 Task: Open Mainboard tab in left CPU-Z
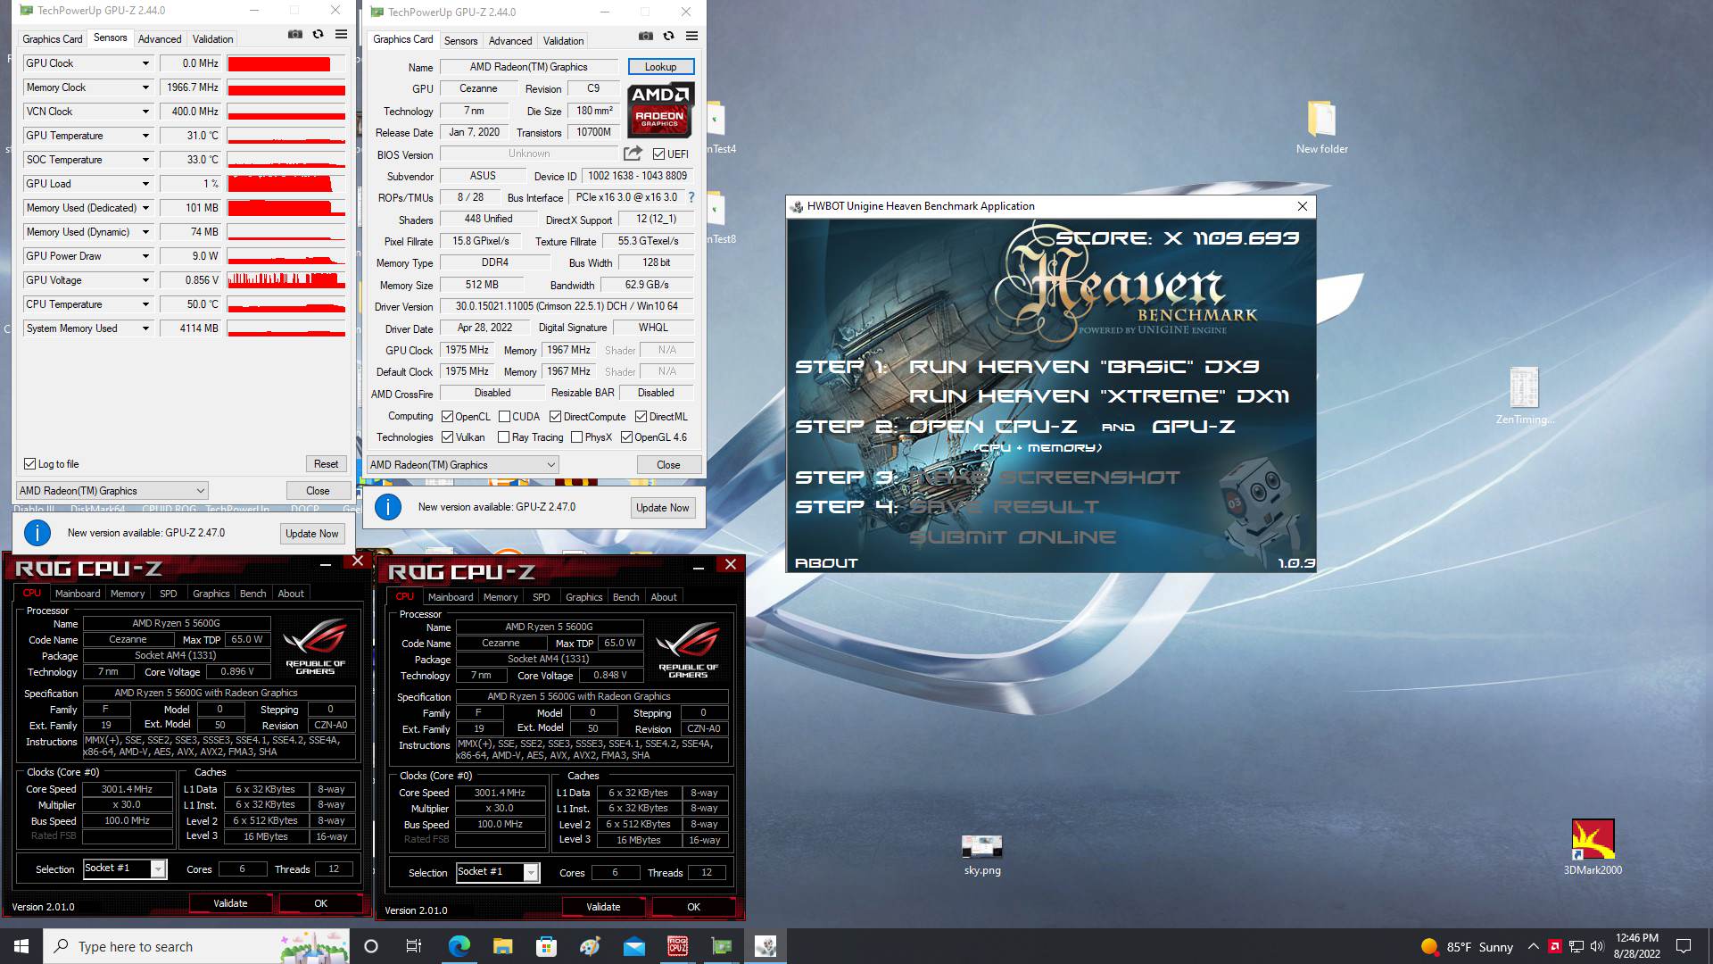(78, 594)
